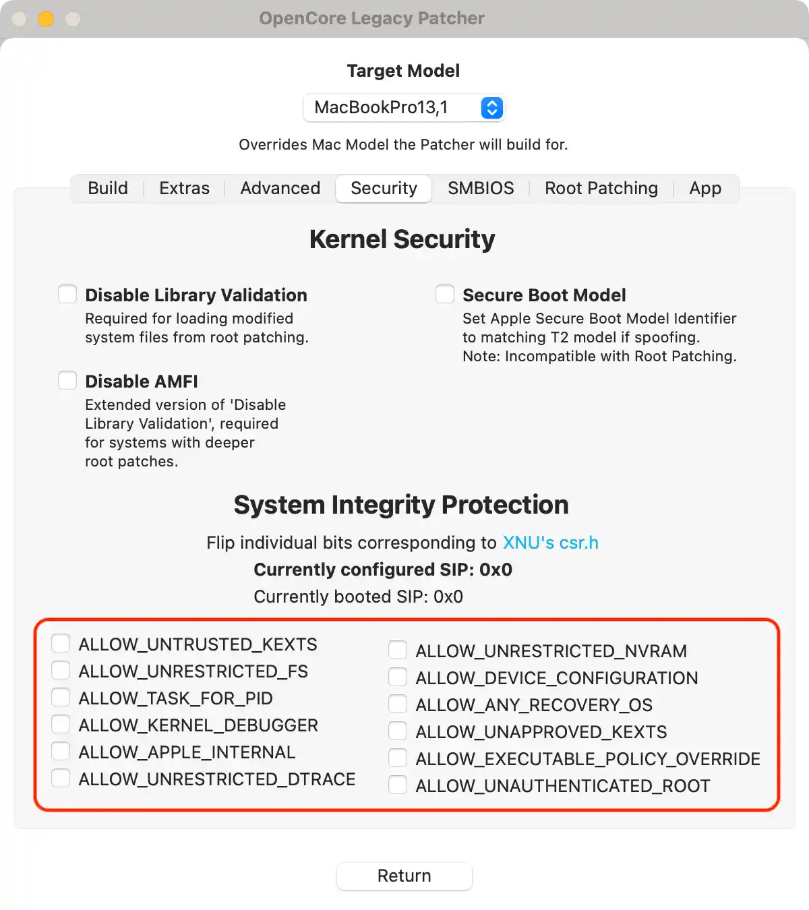Screen dimensions: 809x910
Task: Open the Extras tab
Action: (184, 188)
